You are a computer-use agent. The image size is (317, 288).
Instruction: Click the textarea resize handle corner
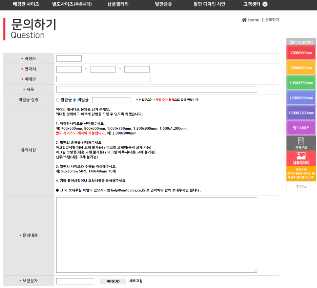pos(256,271)
